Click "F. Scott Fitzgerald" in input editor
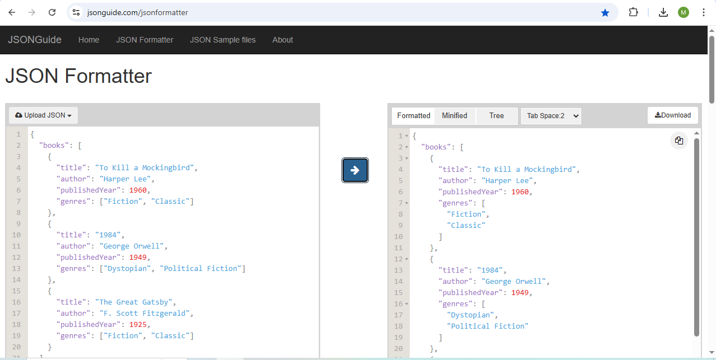The image size is (716, 360). (x=144, y=314)
